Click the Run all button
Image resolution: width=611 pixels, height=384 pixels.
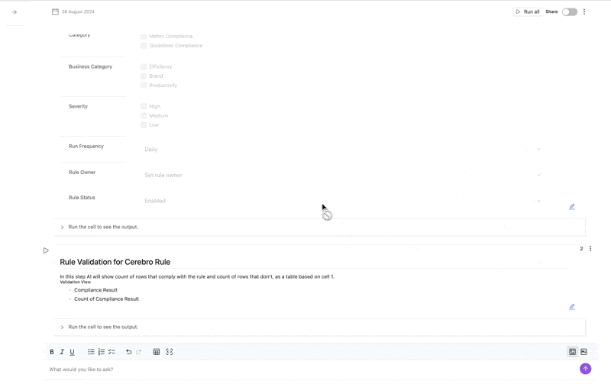pyautogui.click(x=527, y=12)
